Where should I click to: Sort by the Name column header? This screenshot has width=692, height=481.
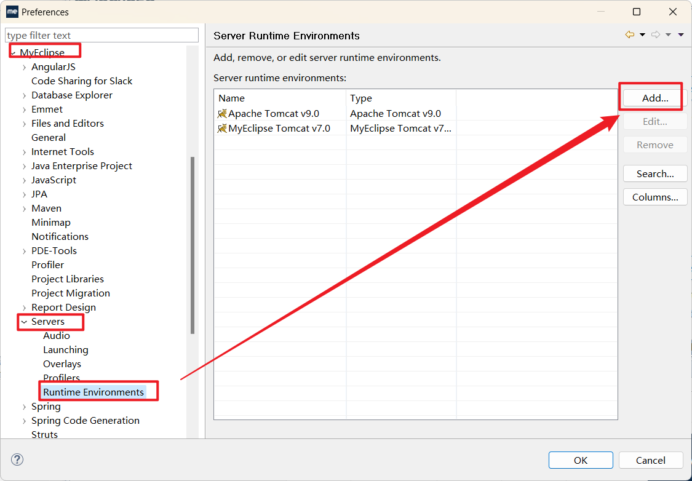pos(280,98)
